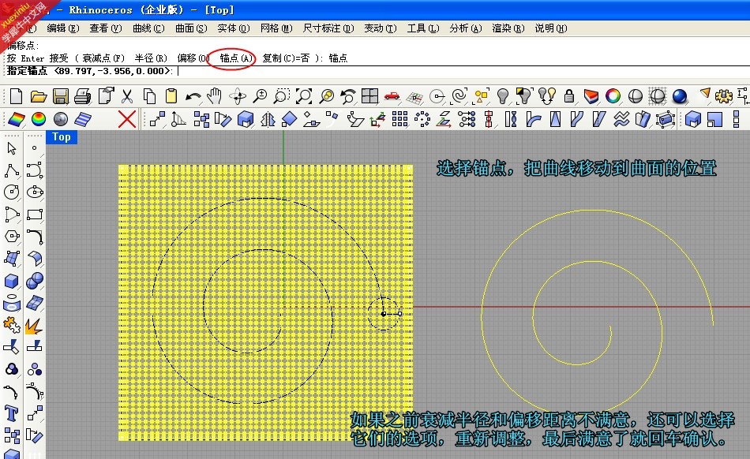Select the polyline tool in left sidebar
The image size is (750, 459).
pyautogui.click(x=12, y=170)
